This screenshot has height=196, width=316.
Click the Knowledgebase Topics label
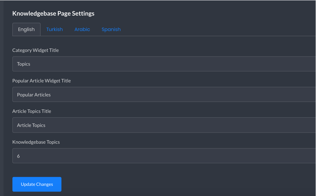(36, 142)
